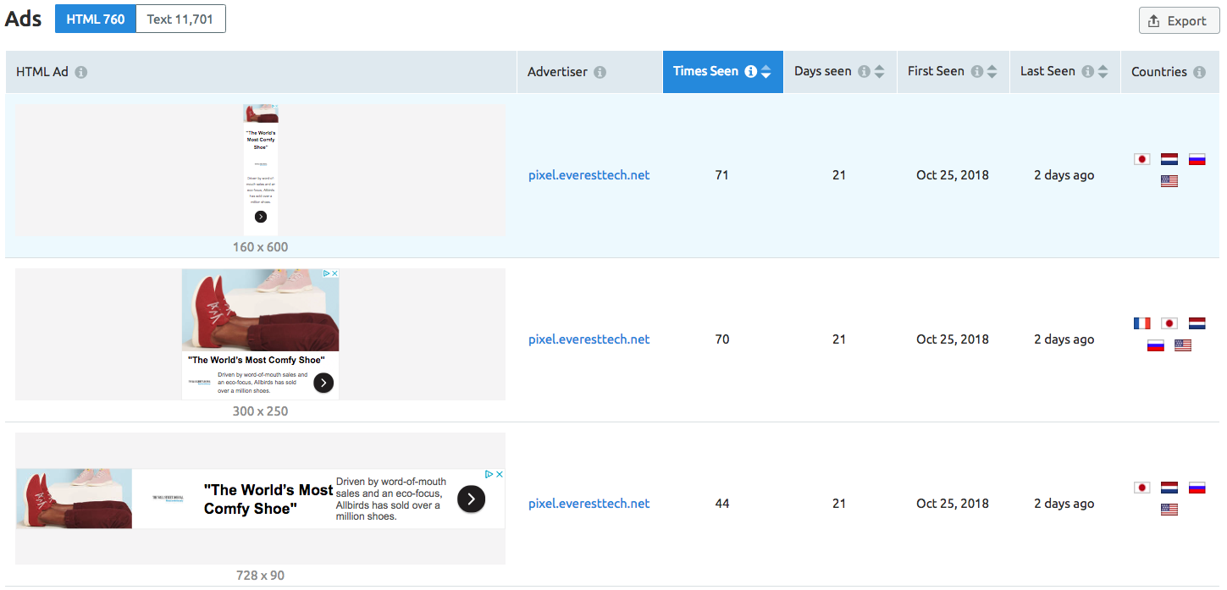This screenshot has width=1227, height=590.
Task: Click the Times Seen column header label
Action: click(x=706, y=72)
